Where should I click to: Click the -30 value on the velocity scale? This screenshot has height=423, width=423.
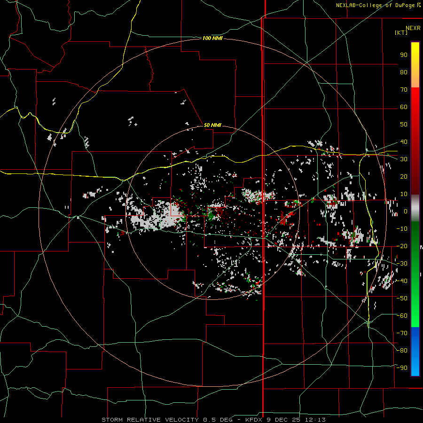tap(402, 264)
